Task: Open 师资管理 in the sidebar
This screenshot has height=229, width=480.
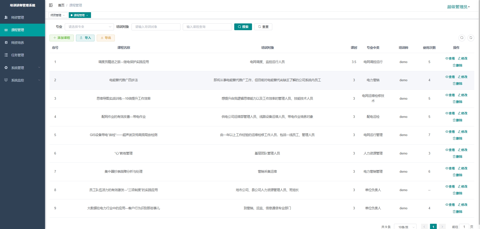Action: pos(22,17)
